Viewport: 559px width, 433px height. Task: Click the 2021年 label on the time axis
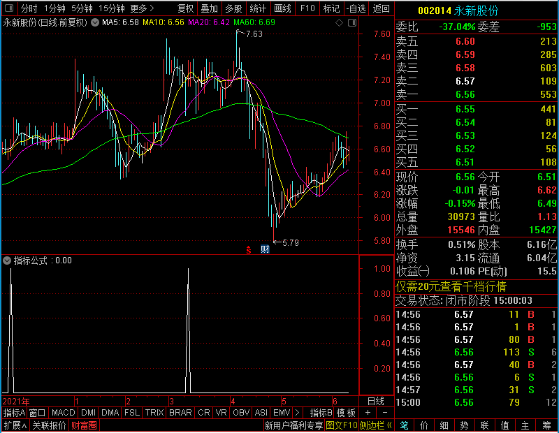point(16,402)
